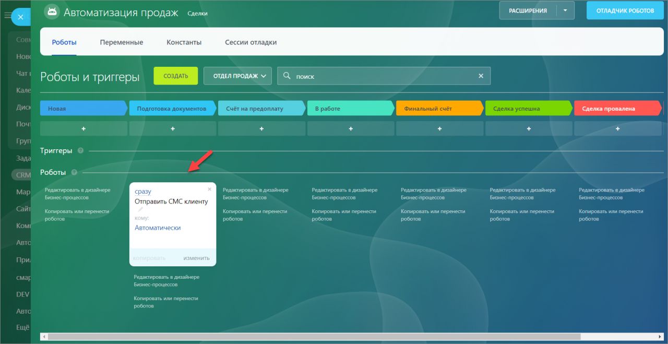668x344 pixels.
Task: Select the red Сделка провалена stage header
Action: (617, 109)
